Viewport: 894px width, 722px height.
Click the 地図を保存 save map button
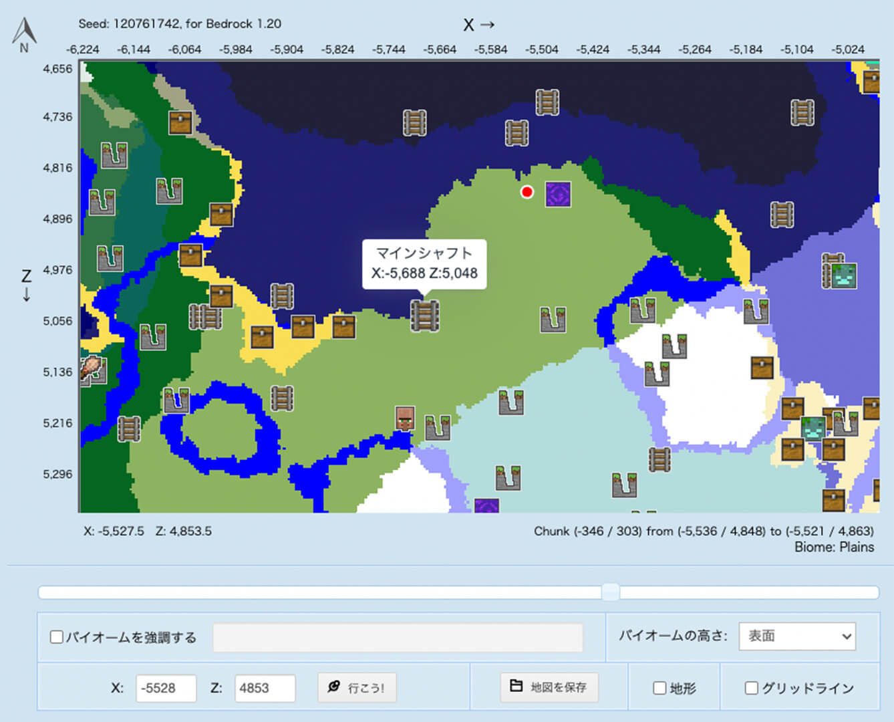pyautogui.click(x=549, y=687)
